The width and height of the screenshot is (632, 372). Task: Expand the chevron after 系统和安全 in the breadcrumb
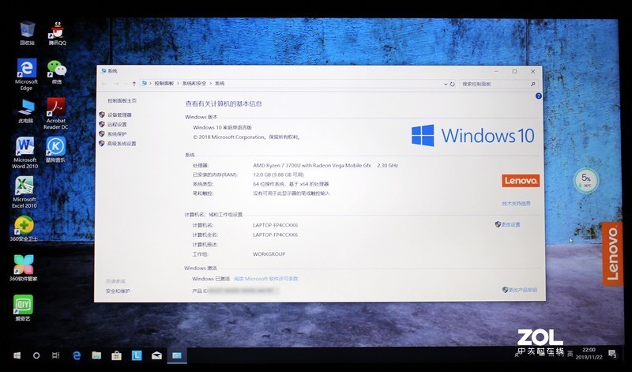tap(210, 84)
